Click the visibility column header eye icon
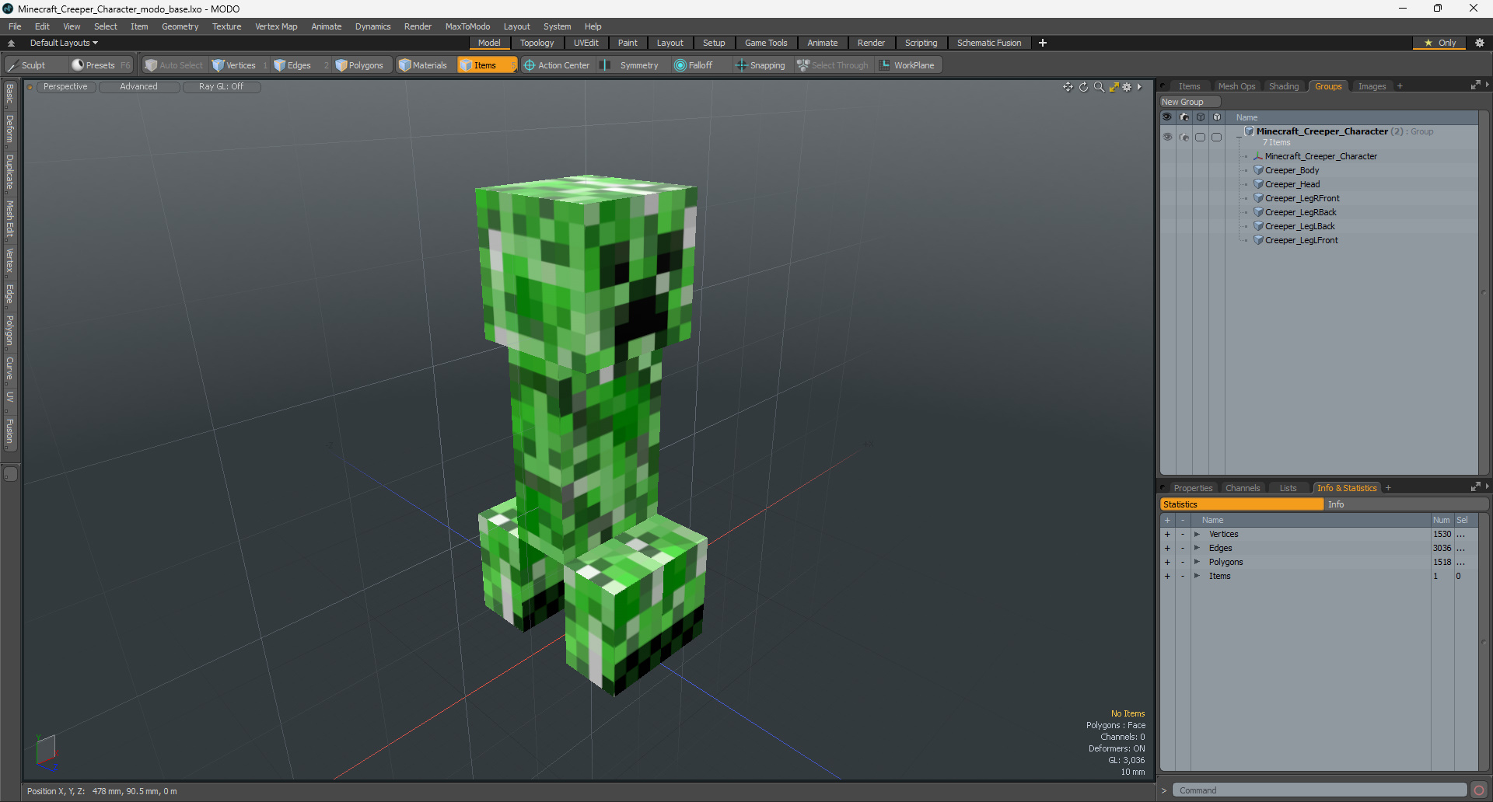1493x802 pixels. pyautogui.click(x=1167, y=117)
